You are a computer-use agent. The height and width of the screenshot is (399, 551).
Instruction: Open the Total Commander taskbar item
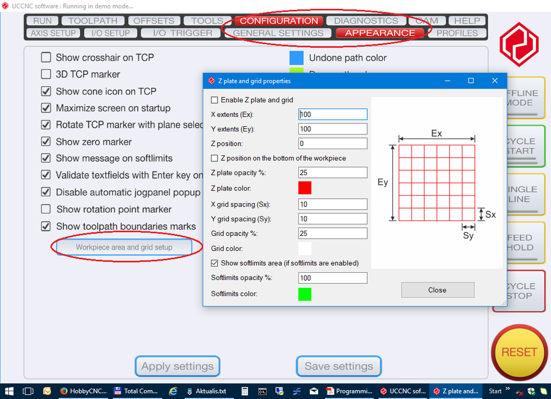135,391
